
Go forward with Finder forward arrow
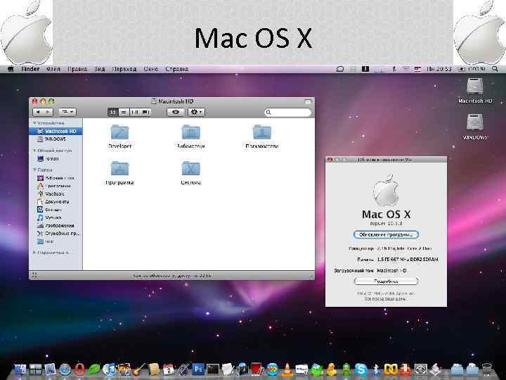[x=48, y=112]
